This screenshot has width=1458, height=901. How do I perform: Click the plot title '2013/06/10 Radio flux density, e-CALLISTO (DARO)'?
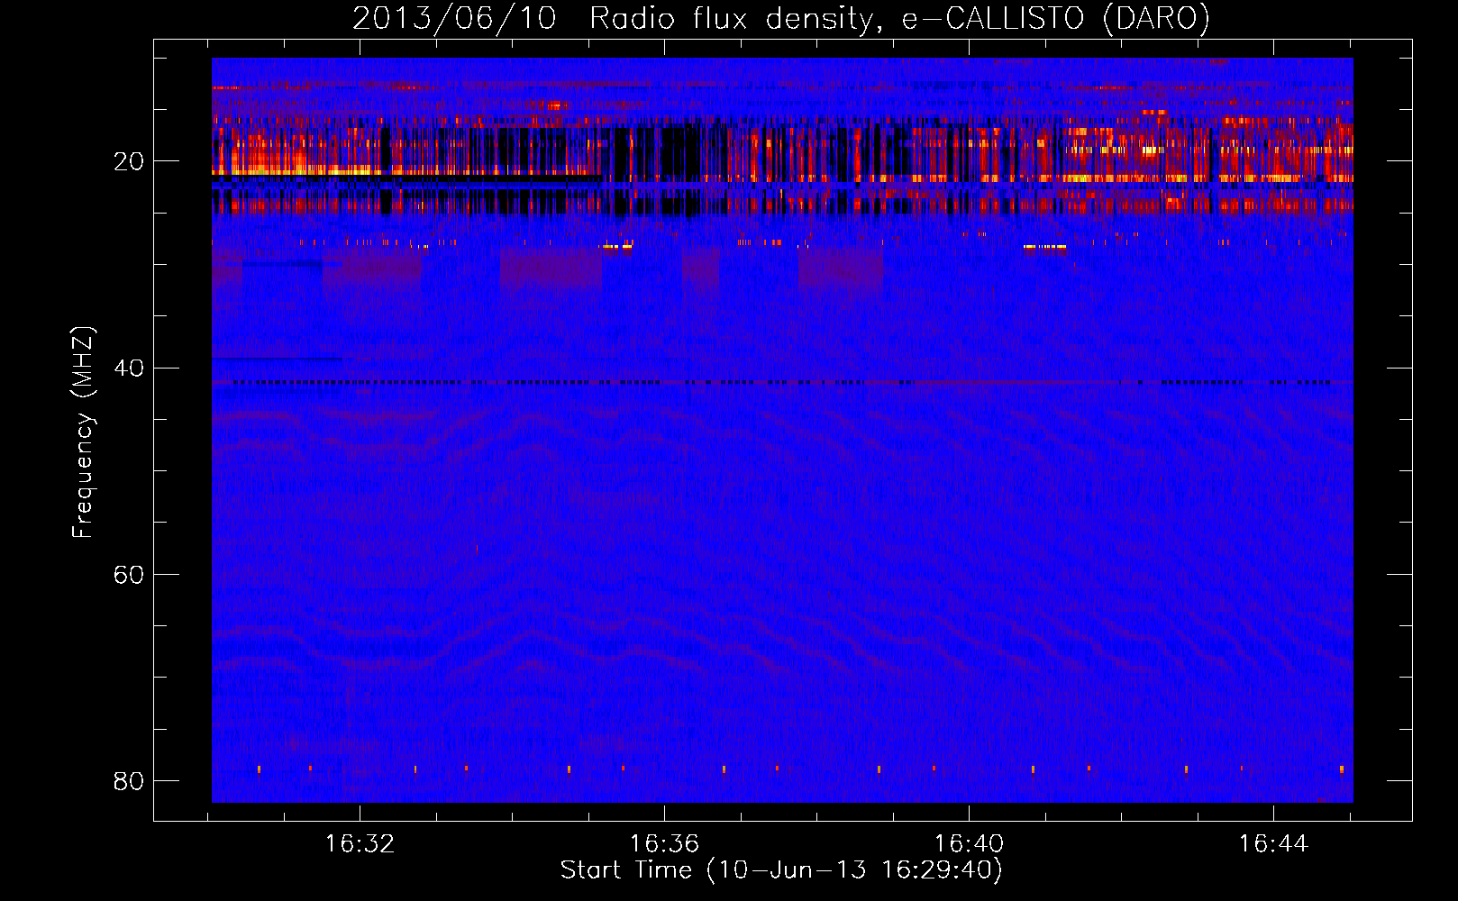click(x=780, y=18)
